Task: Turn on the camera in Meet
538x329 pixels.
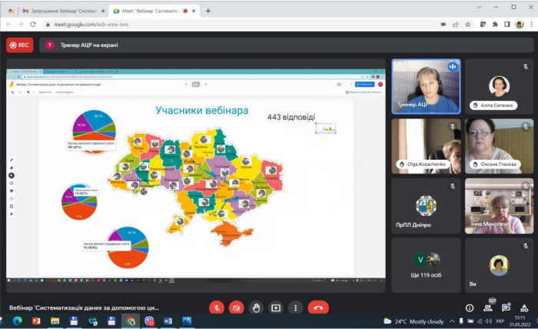Action: 237,307
